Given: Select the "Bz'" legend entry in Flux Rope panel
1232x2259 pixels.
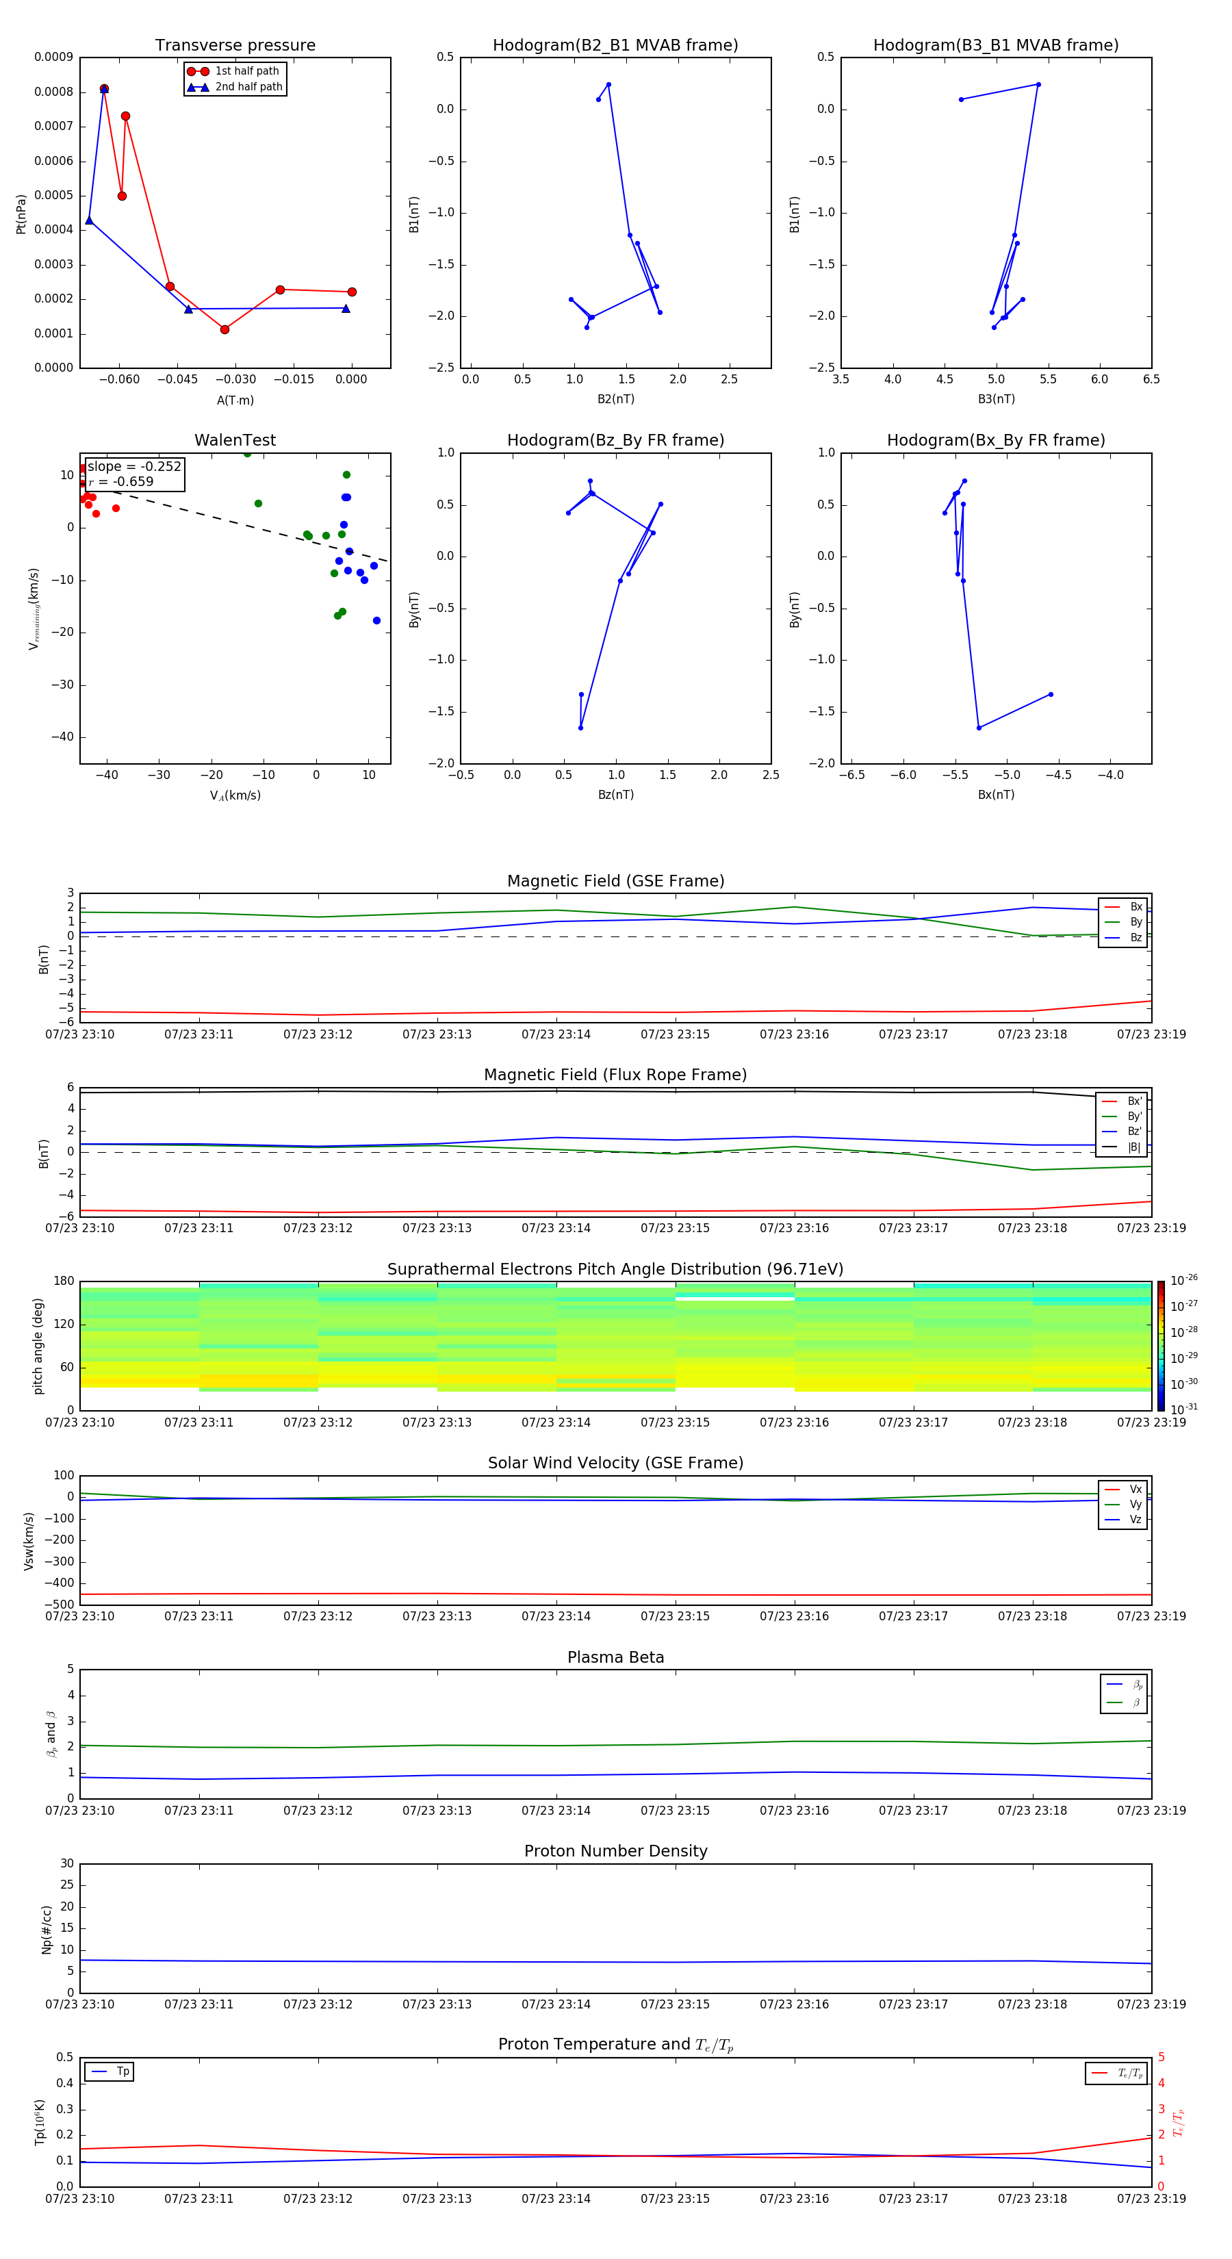Looking at the screenshot, I should coord(1122,1132).
